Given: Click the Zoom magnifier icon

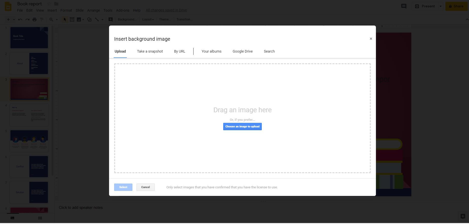Looking at the screenshot, I should click(51, 19).
